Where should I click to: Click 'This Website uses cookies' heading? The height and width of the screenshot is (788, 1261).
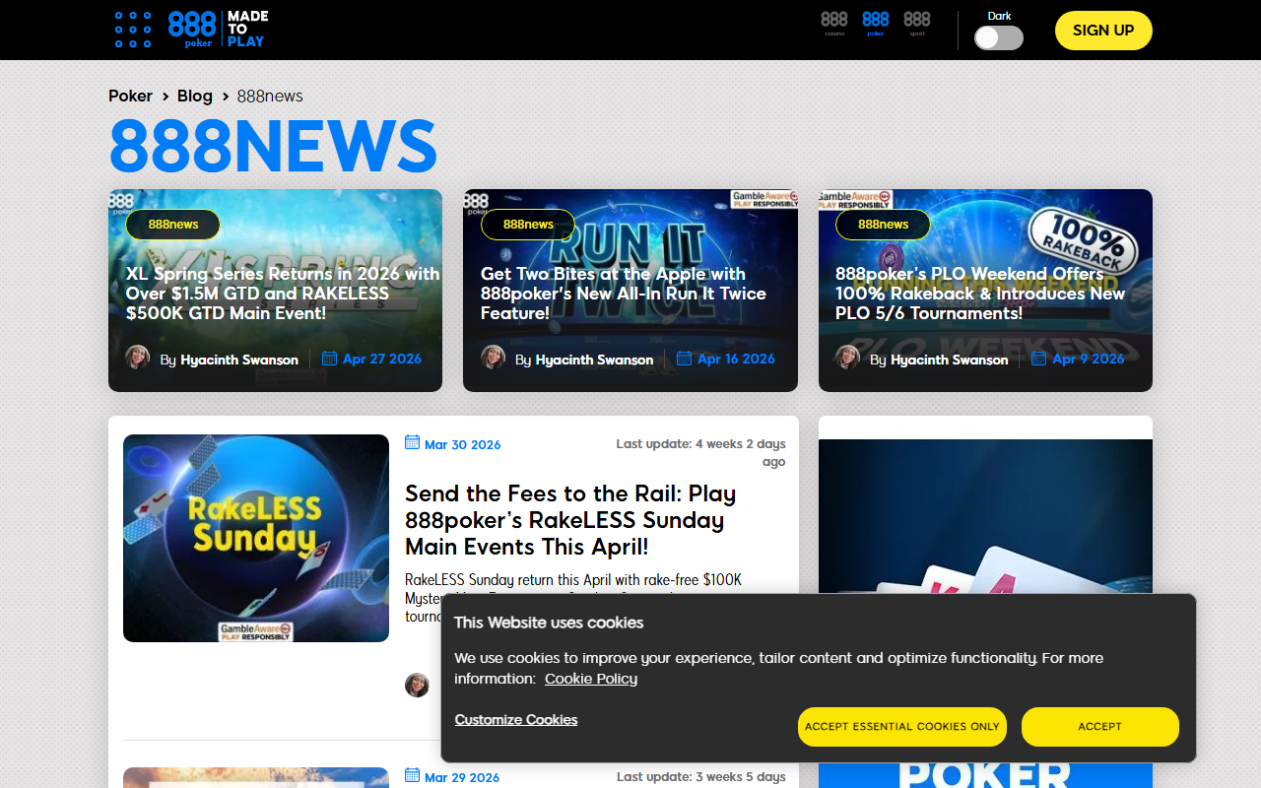click(x=549, y=623)
